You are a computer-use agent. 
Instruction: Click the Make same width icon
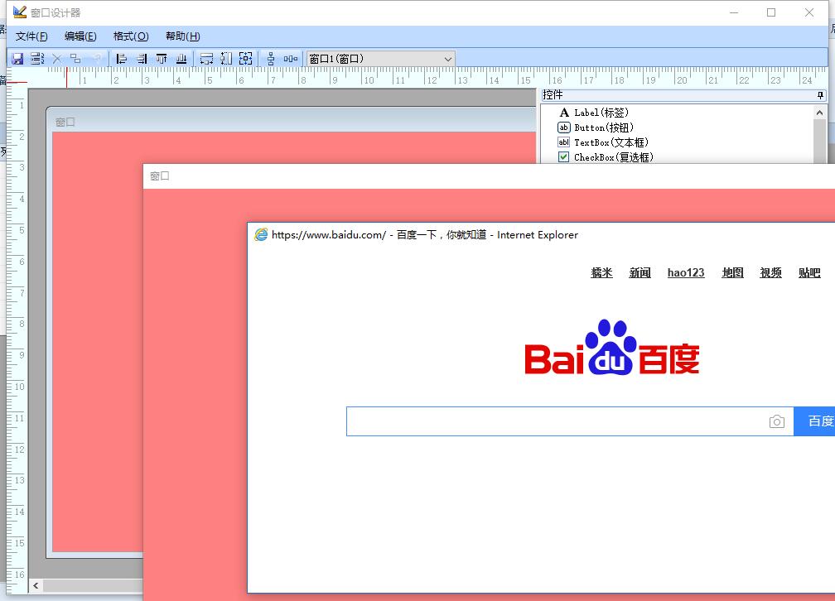pyautogui.click(x=206, y=59)
